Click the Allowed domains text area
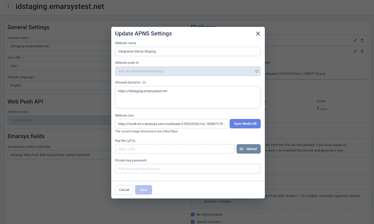 click(x=188, y=98)
